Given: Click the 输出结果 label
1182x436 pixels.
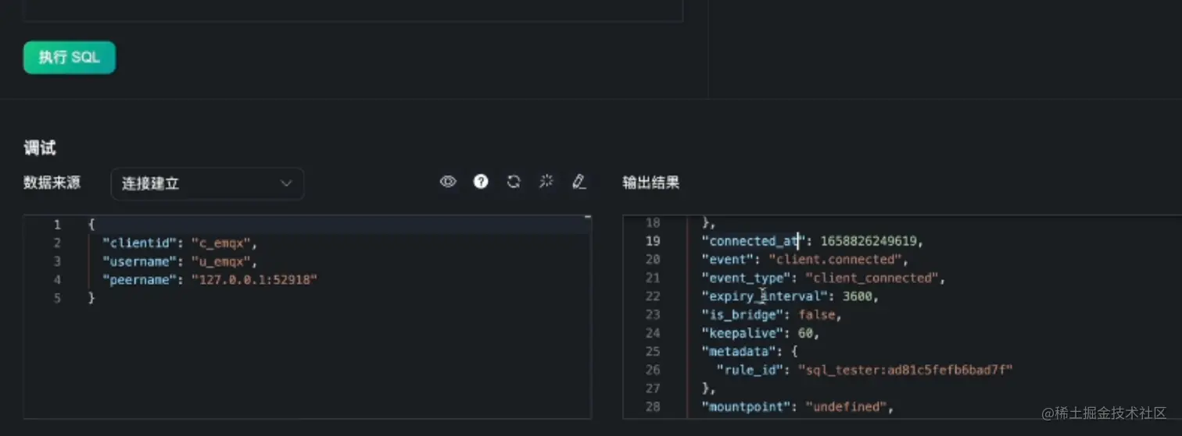Looking at the screenshot, I should tap(650, 183).
